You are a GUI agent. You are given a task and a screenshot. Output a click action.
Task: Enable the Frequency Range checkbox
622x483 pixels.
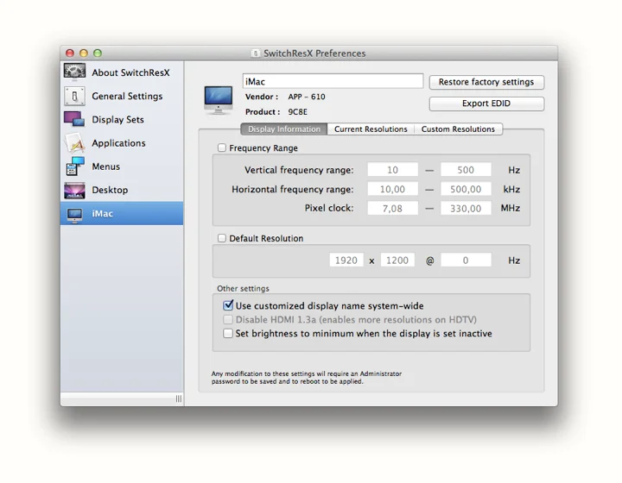coord(222,148)
